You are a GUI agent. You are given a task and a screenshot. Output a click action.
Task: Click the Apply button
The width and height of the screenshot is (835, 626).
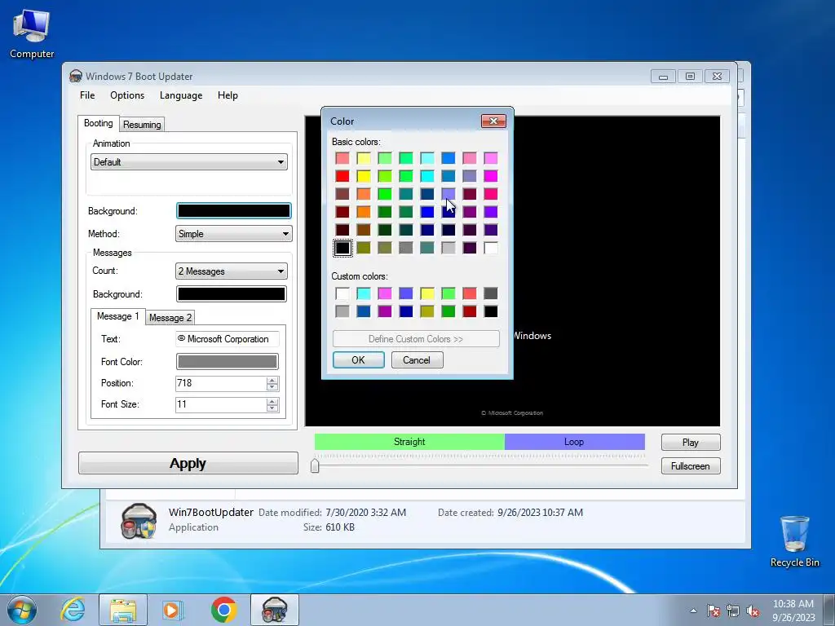tap(188, 463)
